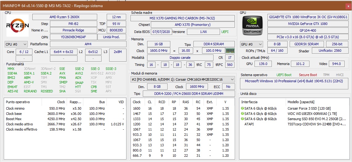The height and width of the screenshot is (162, 352).
Task: Select the 1467 XMP timing row
Action: 183,114
